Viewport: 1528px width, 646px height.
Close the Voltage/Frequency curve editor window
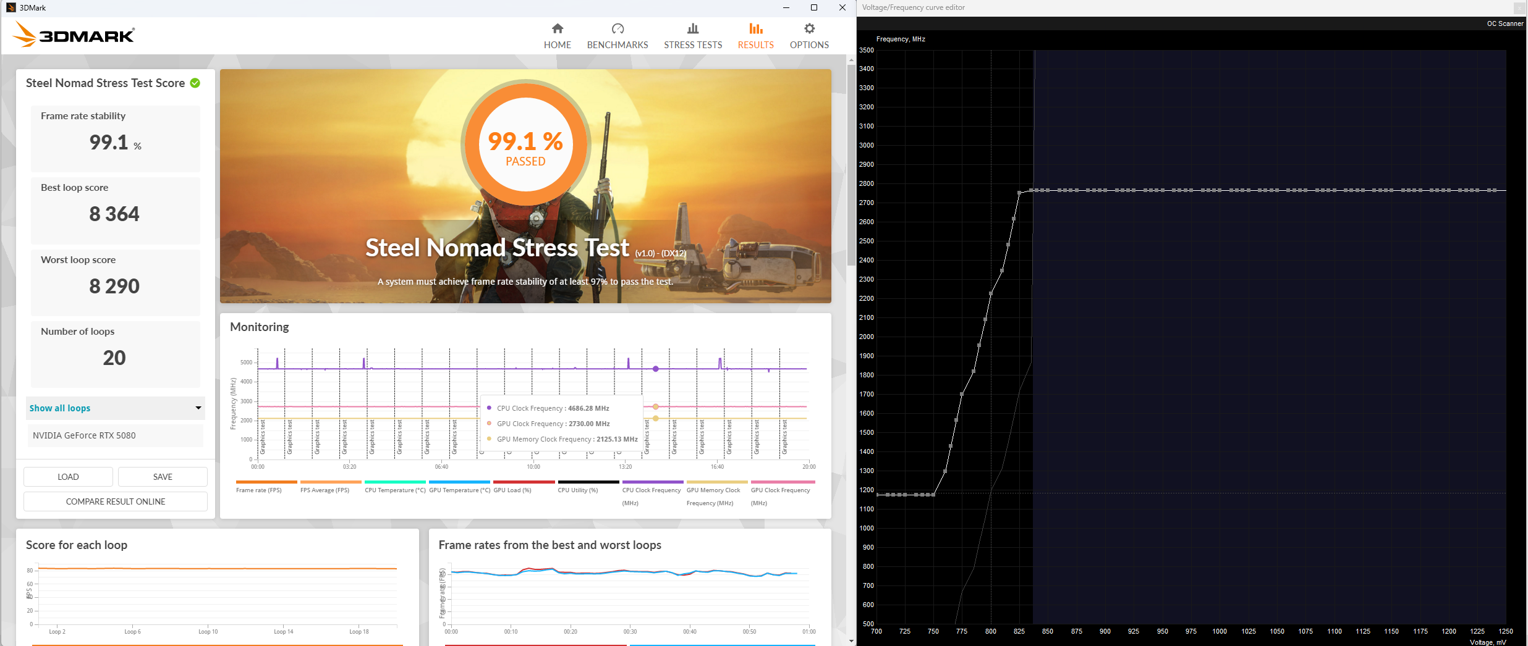click(1520, 8)
